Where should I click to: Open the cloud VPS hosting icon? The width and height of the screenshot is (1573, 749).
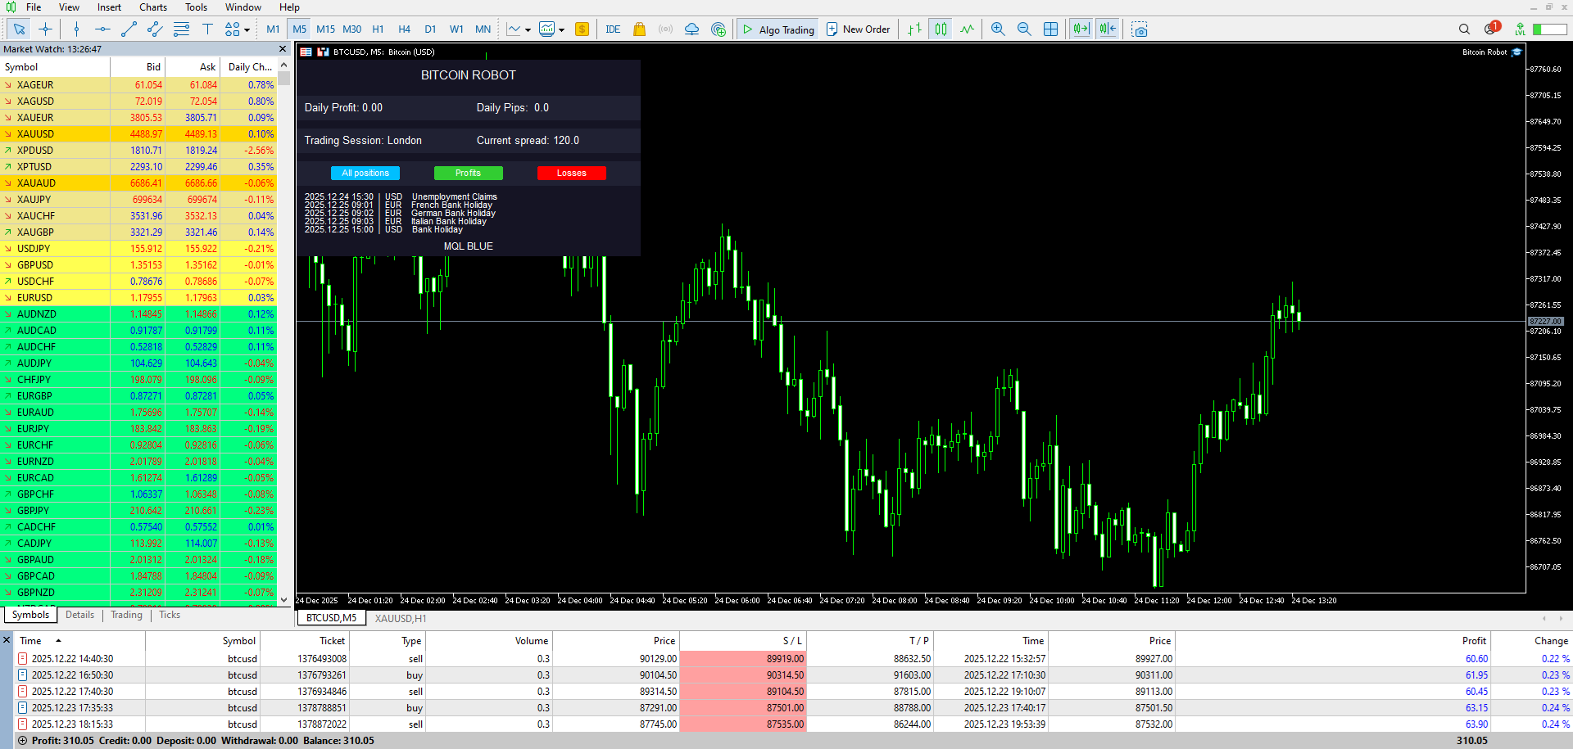coord(691,29)
